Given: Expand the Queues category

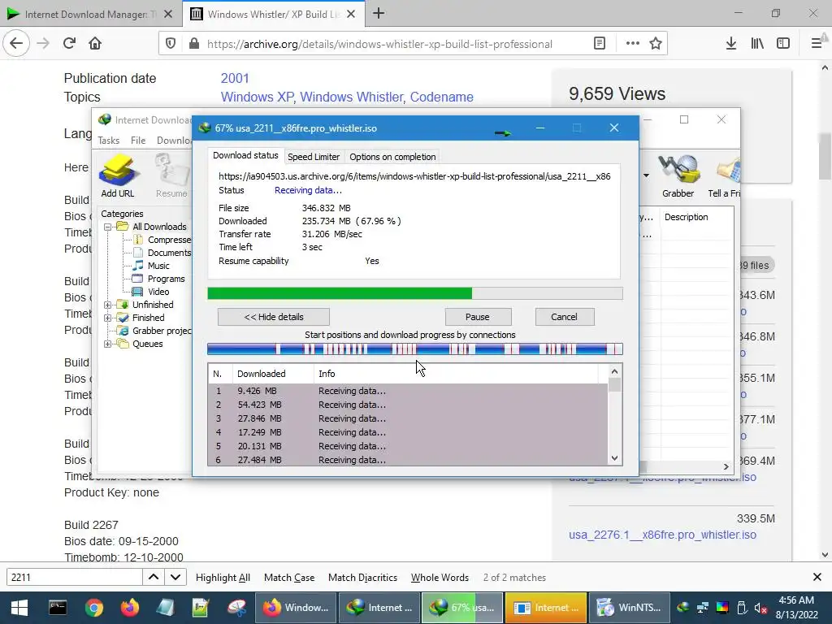Looking at the screenshot, I should tap(108, 344).
